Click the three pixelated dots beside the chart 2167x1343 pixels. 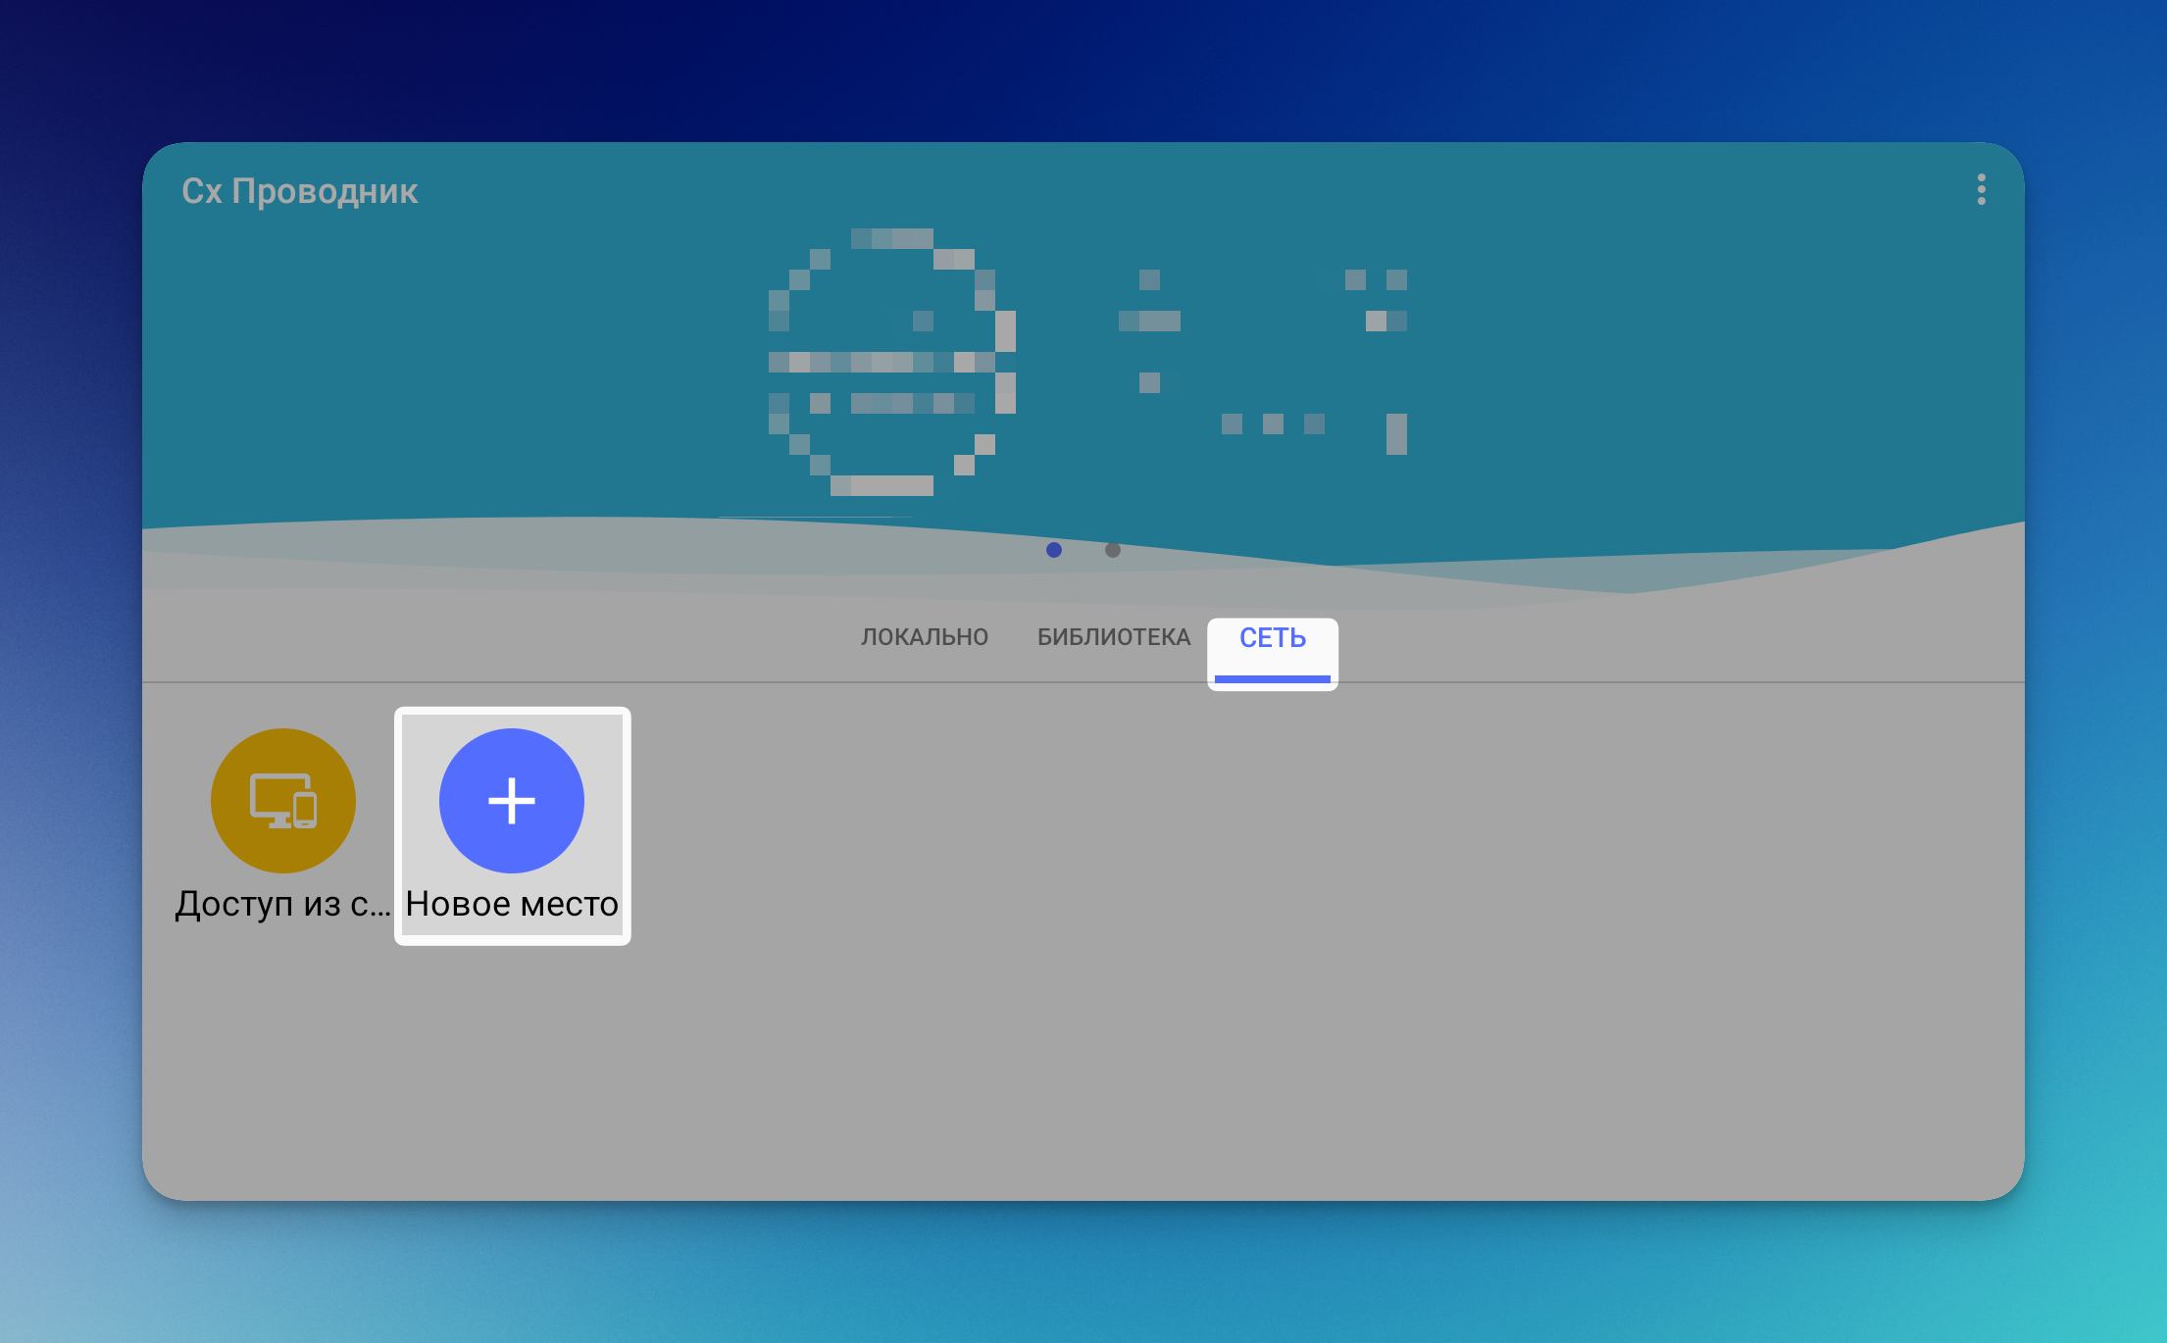point(1272,423)
